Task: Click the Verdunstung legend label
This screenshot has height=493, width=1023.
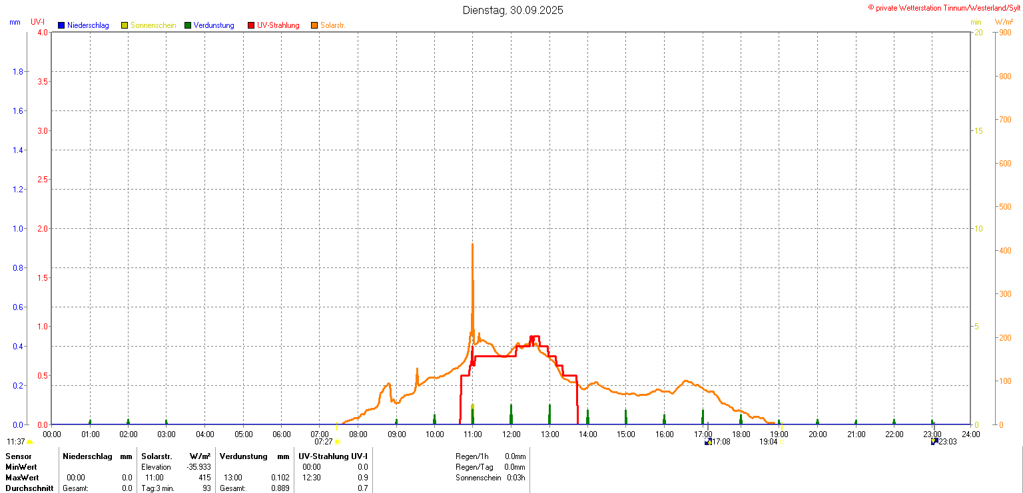Action: click(x=214, y=25)
